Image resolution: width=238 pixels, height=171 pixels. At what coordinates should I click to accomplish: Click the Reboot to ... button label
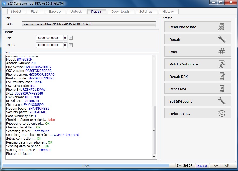[x=180, y=114]
